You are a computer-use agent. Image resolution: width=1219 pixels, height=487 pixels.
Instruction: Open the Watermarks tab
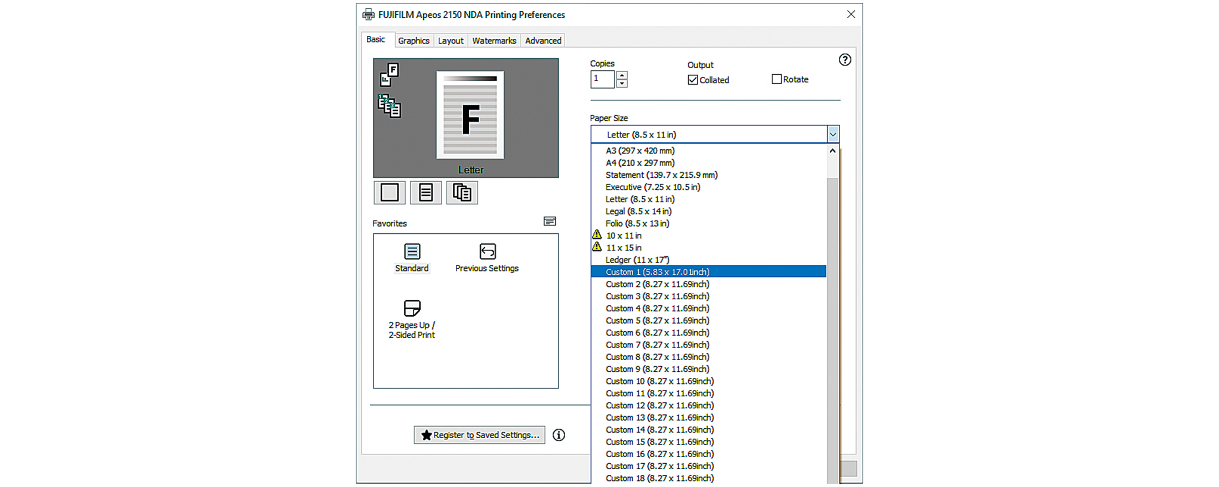(x=494, y=40)
